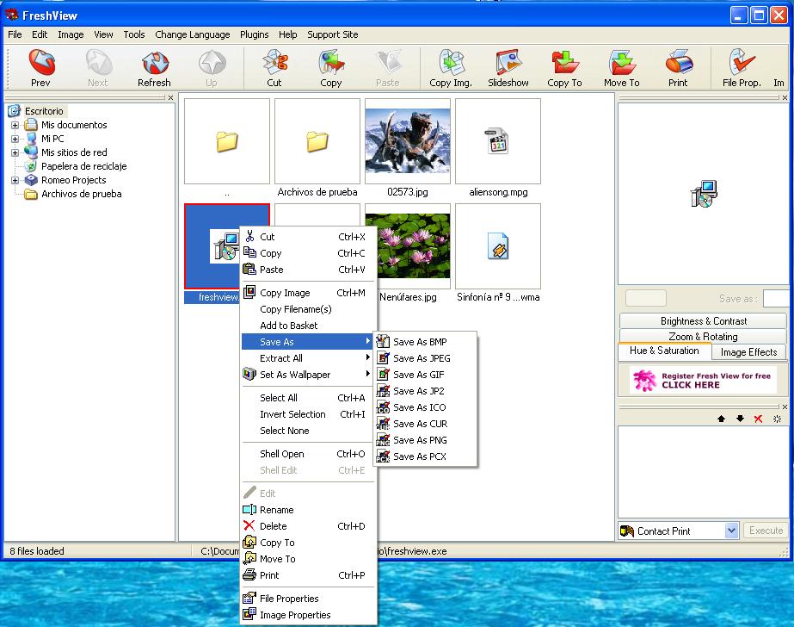Open the Extract All submenu

click(308, 357)
